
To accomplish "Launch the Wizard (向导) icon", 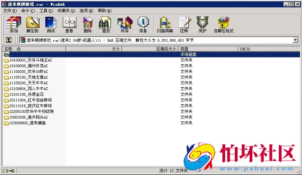I will pos(124,25).
